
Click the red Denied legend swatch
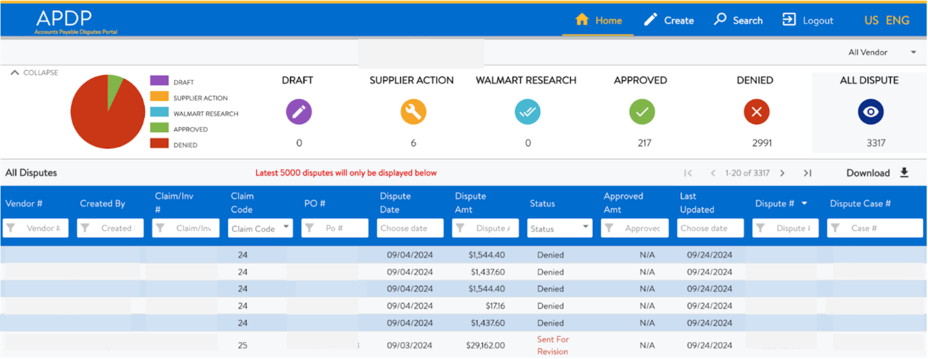pos(159,143)
